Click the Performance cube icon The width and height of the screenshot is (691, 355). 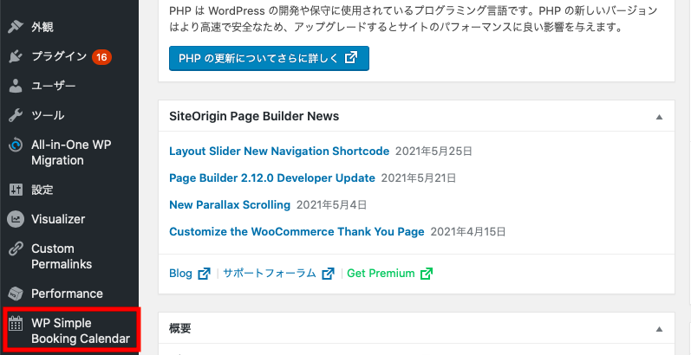click(x=16, y=294)
